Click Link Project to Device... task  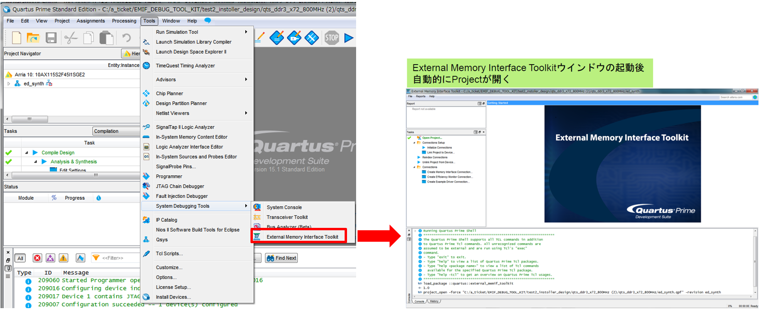click(x=441, y=152)
